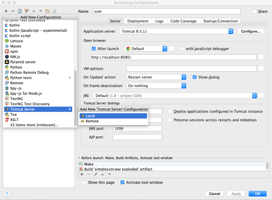Switch to the Code Coverage tab
The width and height of the screenshot is (272, 200).
(x=184, y=21)
